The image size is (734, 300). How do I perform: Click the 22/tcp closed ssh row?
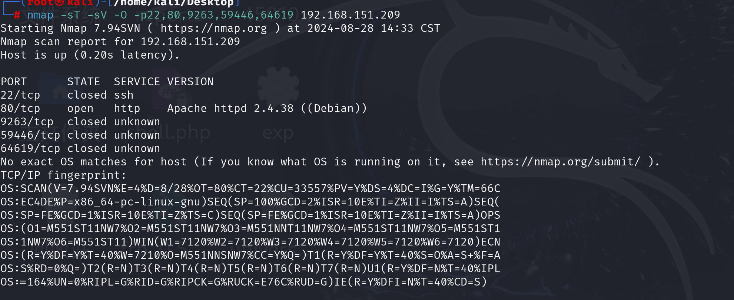[67, 95]
